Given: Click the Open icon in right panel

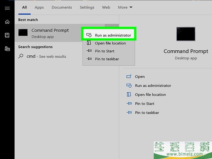Looking at the screenshot, I should pos(129,77).
